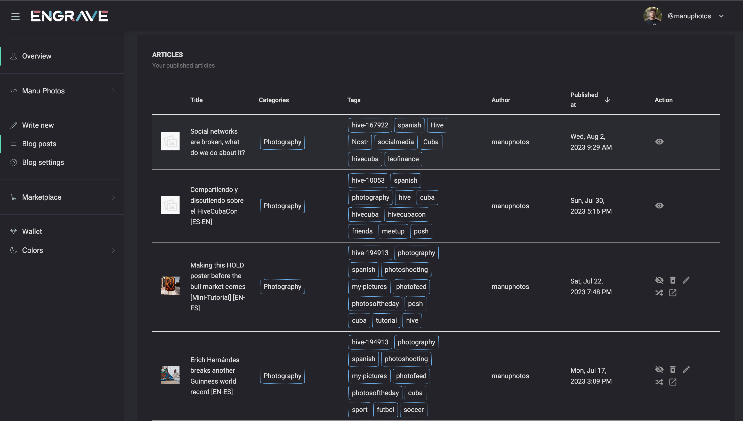Click the sport tag

[360, 410]
